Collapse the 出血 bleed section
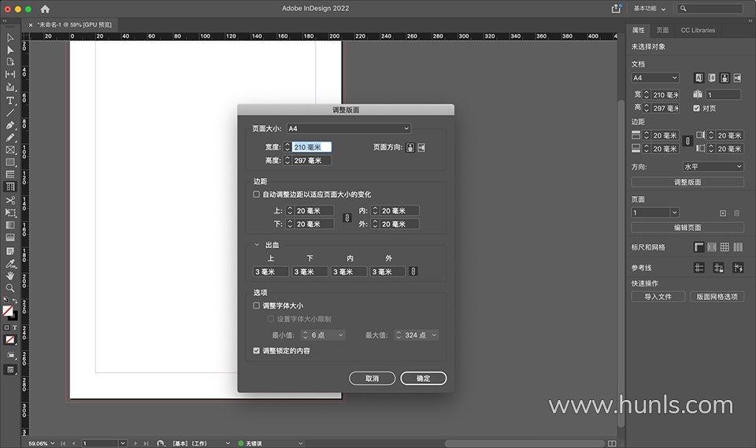 pos(257,245)
